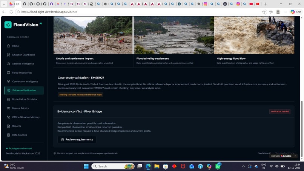
Task: Open Task View on the taskbar
Action: (x=140, y=166)
